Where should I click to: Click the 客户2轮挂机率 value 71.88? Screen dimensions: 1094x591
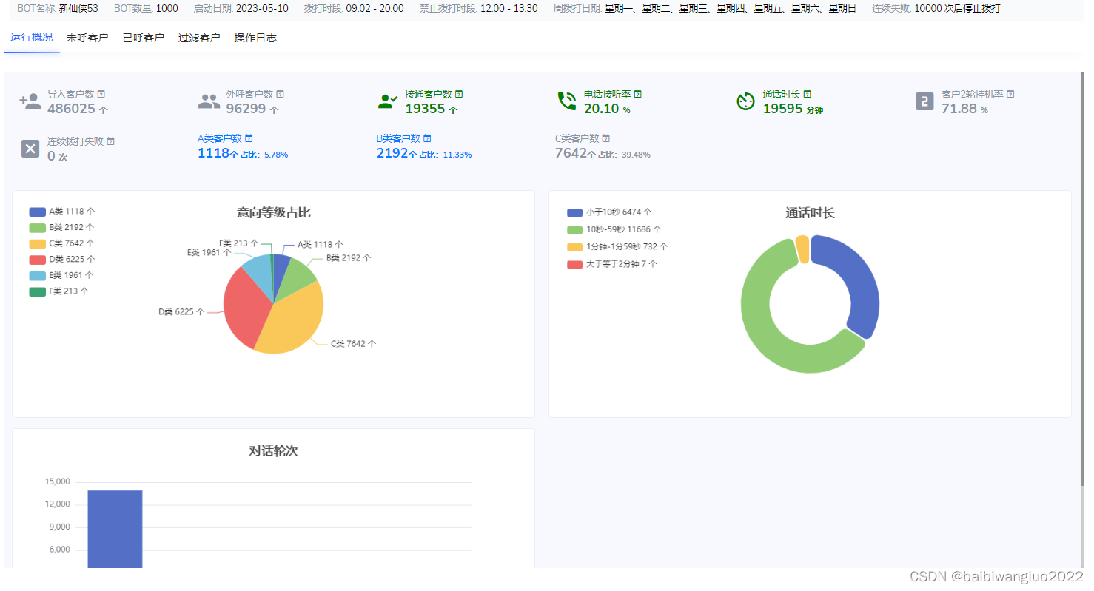(x=959, y=109)
